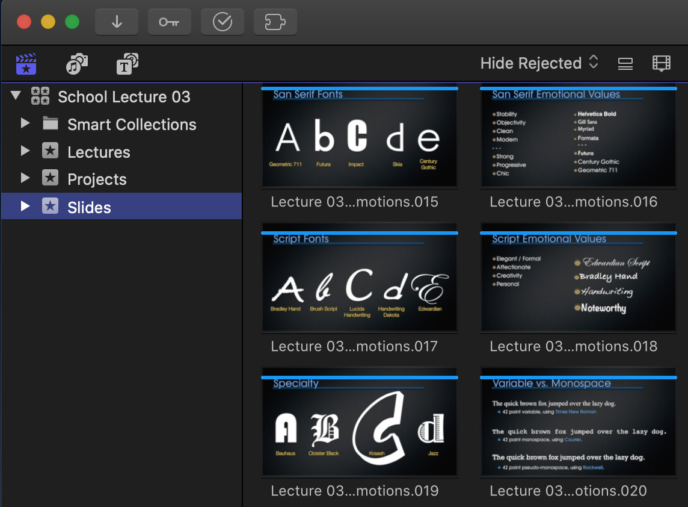Viewport: 688px width, 507px height.
Task: Open the Extensions puzzle-piece button
Action: (x=275, y=22)
